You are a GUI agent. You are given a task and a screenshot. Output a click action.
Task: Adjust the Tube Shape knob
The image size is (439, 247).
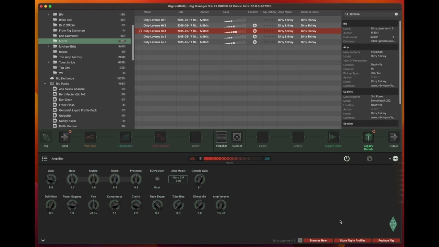[x=157, y=205]
